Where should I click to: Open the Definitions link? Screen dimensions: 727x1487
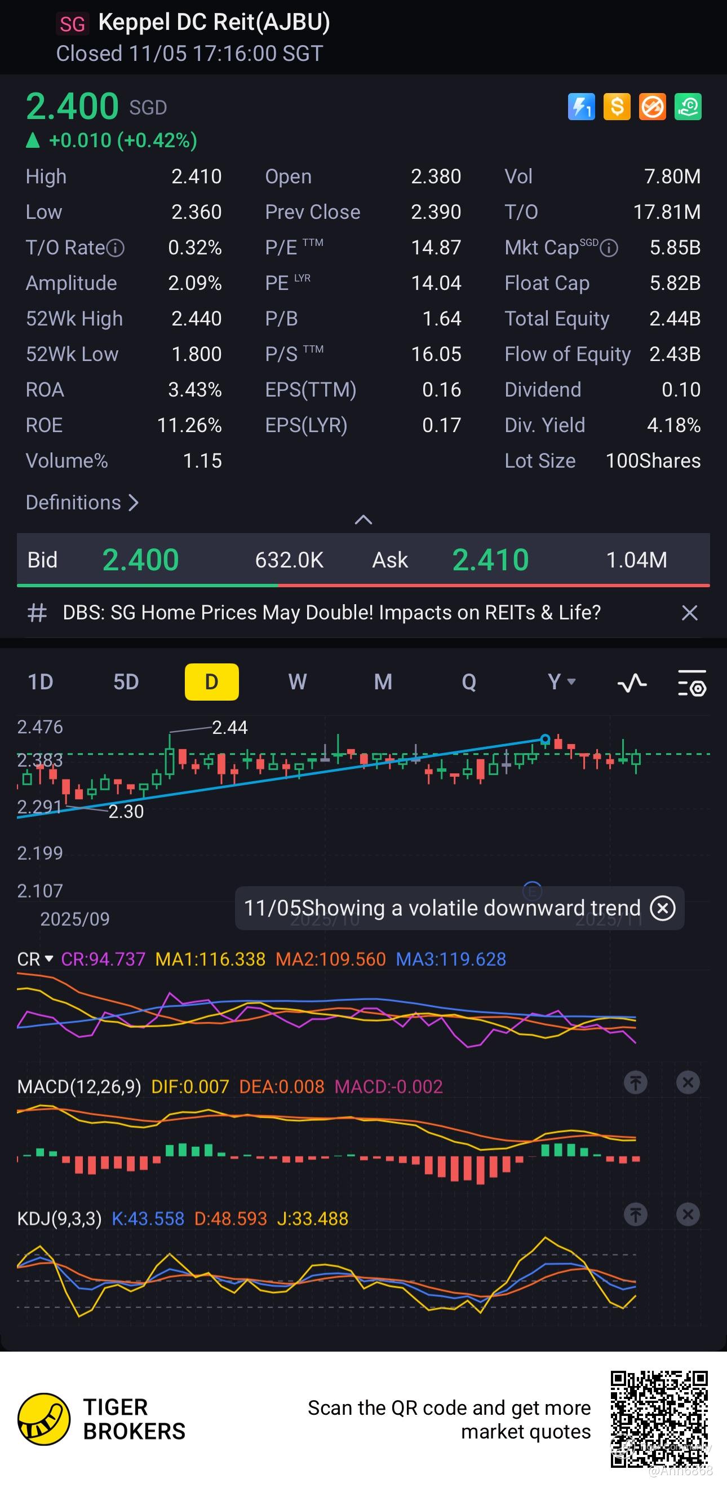tap(82, 502)
